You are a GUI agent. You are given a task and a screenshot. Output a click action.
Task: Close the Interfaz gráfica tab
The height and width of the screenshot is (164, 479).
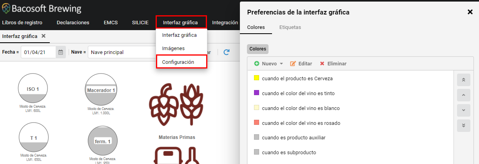click(44, 36)
